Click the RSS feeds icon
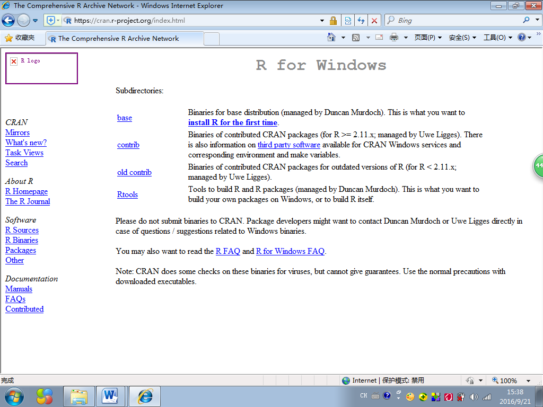The height and width of the screenshot is (407, 543). click(356, 38)
